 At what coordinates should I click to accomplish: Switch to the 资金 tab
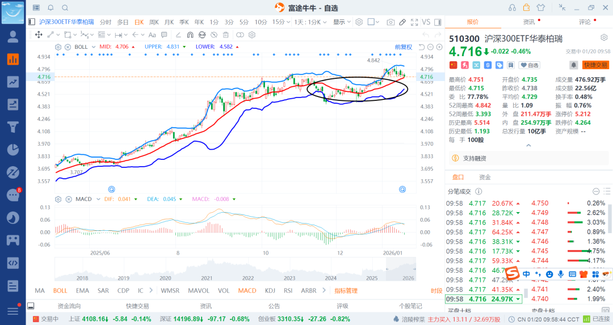click(x=485, y=178)
